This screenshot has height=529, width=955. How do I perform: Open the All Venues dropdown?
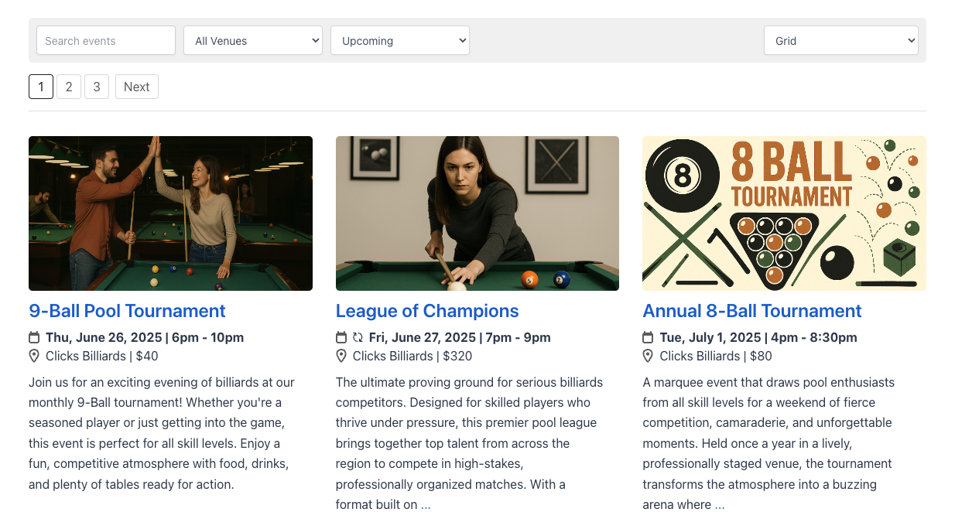(x=253, y=40)
